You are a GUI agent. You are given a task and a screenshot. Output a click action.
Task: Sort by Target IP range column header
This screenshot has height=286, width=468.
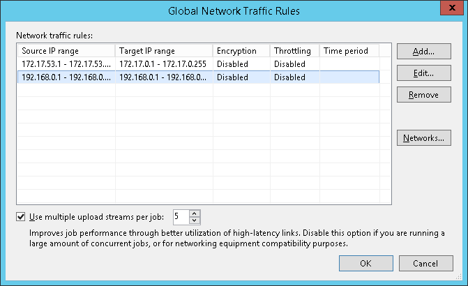164,51
